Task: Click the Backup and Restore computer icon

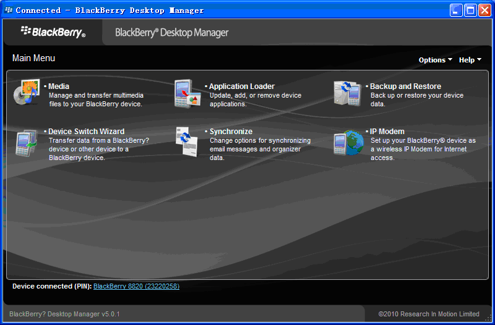Action: tap(348, 93)
